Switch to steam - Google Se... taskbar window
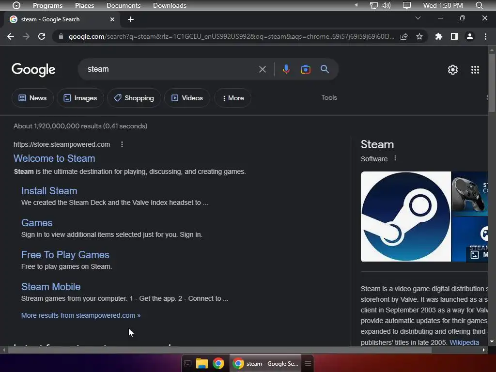The width and height of the screenshot is (496, 372). pos(265,363)
